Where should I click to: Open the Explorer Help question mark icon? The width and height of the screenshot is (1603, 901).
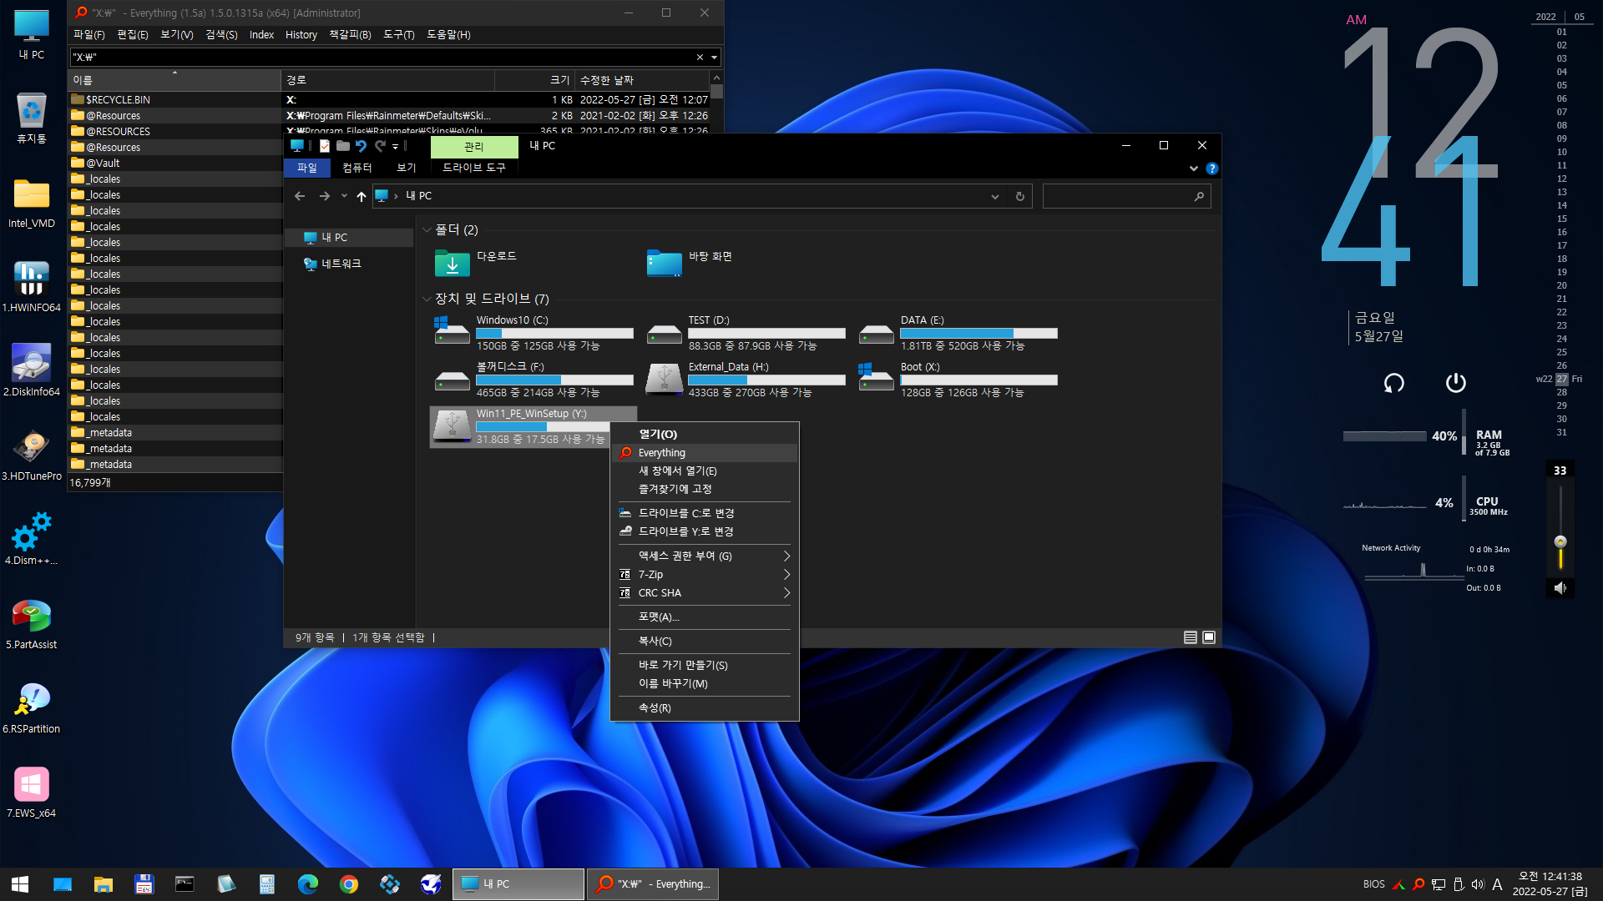(1212, 169)
